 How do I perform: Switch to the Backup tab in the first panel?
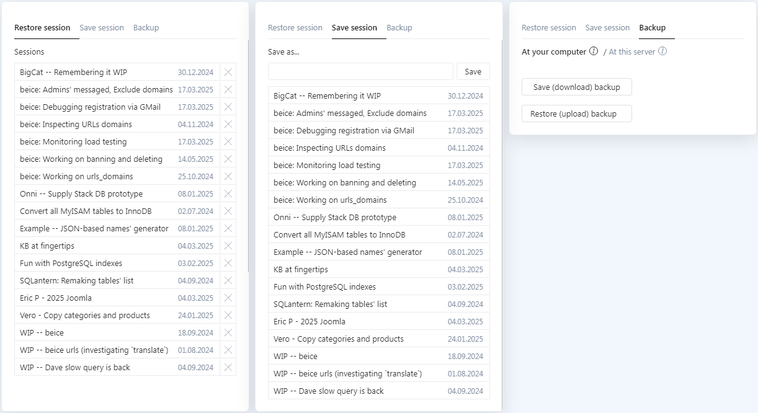(146, 27)
